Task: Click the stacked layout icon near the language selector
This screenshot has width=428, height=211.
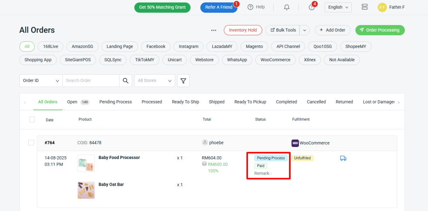Action: pyautogui.click(x=364, y=7)
